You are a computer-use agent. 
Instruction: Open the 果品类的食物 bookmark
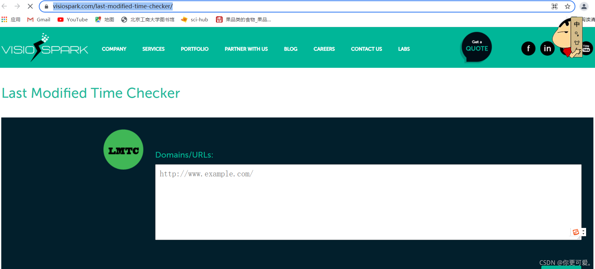pos(244,19)
